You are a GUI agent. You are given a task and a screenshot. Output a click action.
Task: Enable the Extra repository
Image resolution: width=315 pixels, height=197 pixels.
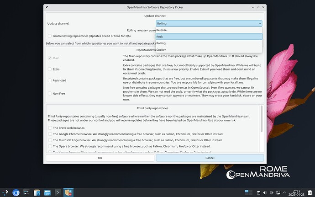(50, 69)
